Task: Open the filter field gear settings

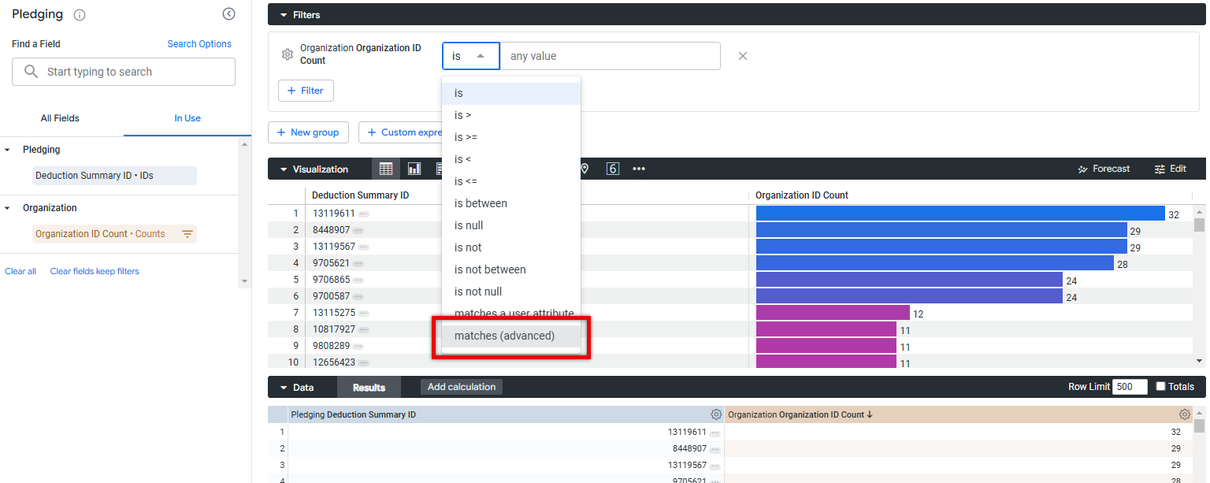Action: pos(288,54)
